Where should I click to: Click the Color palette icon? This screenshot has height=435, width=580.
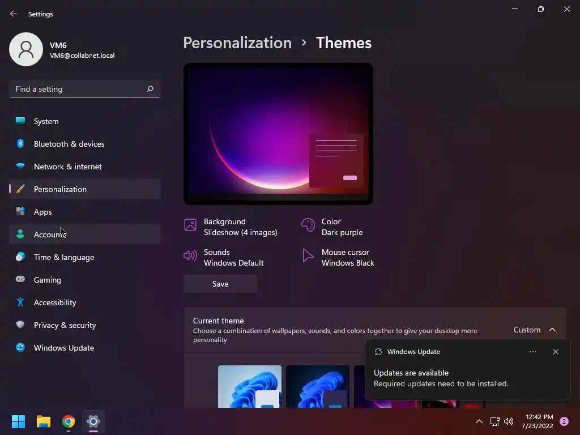[x=308, y=225]
